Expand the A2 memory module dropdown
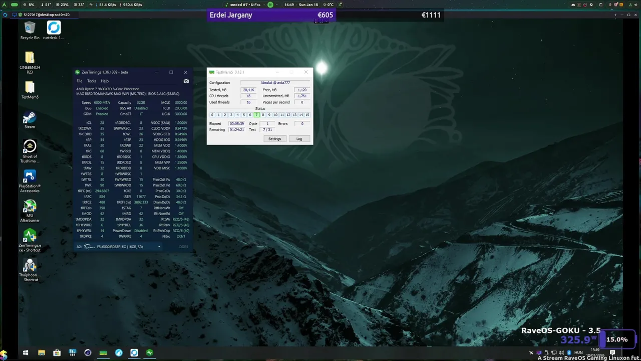The width and height of the screenshot is (641, 361). point(123,247)
